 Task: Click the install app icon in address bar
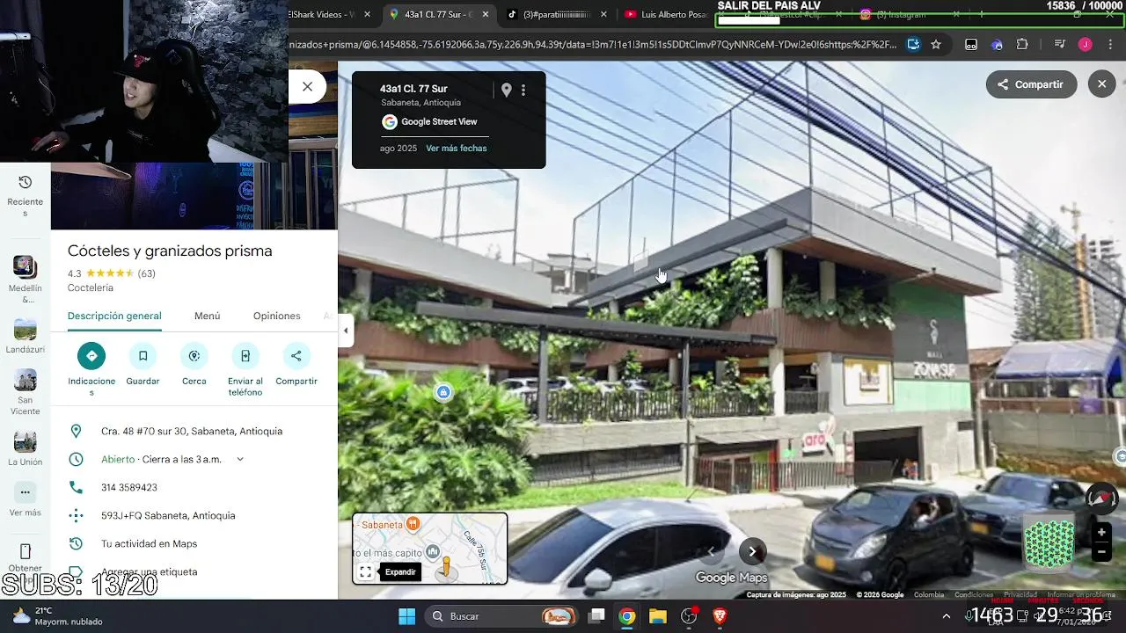point(913,44)
